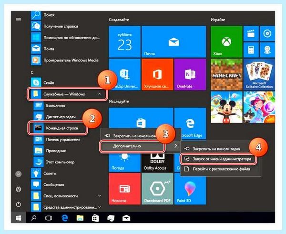
Task: Open the Mail icon on the taskbar
Action: click(x=126, y=218)
